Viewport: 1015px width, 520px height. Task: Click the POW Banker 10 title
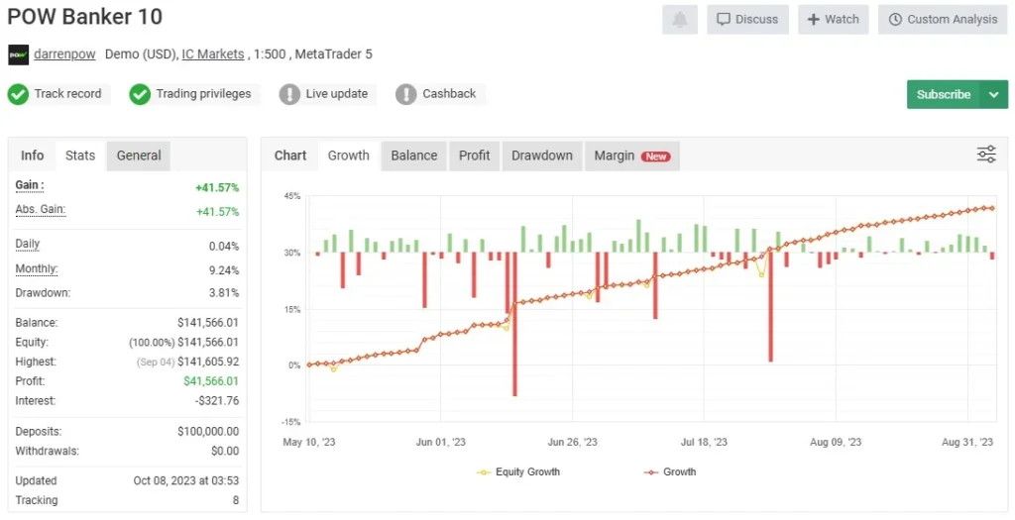pyautogui.click(x=85, y=17)
